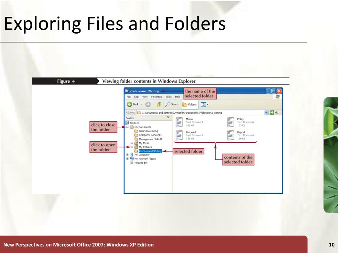Screen dimensions: 338x253
Task: Close the Folders pane with X
Action: (168, 118)
